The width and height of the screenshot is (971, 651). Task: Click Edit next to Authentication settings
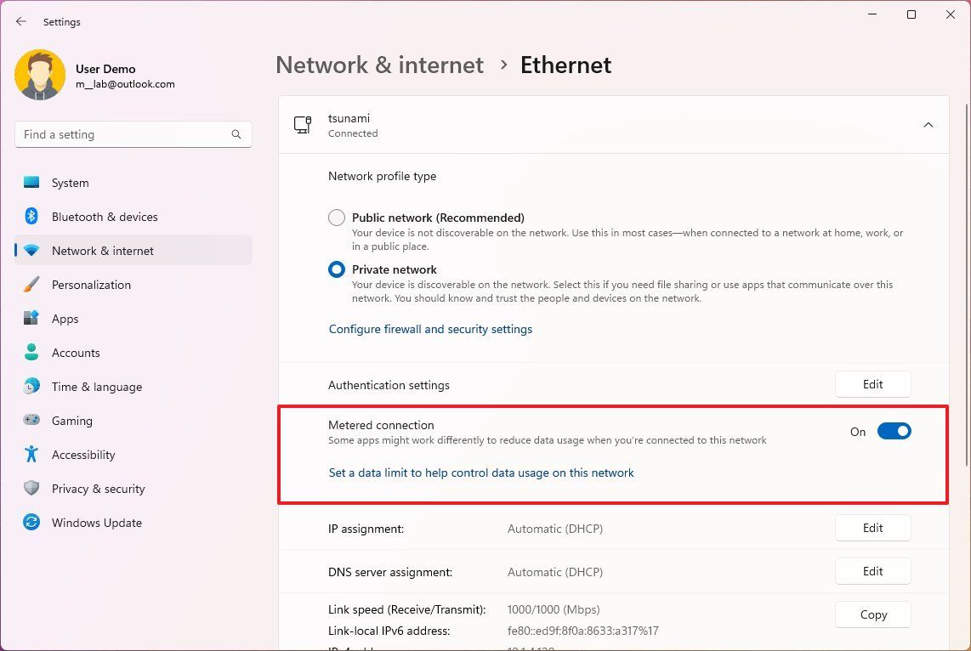coord(872,384)
